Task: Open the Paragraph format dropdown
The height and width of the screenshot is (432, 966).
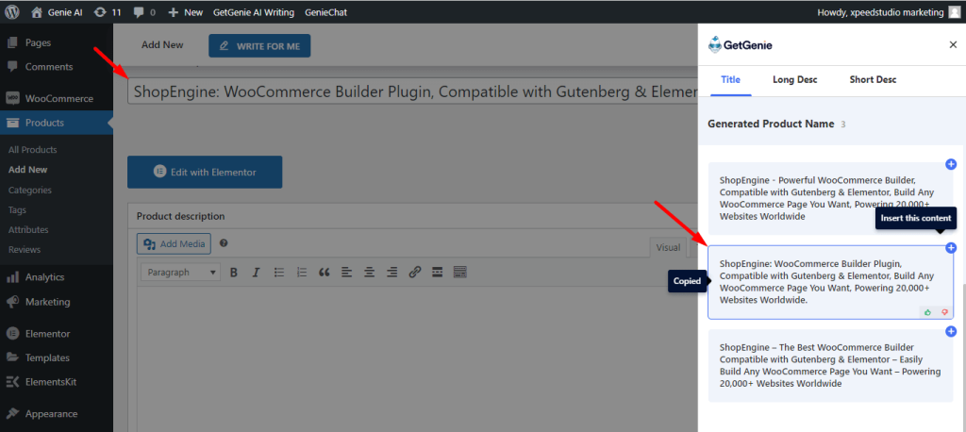Action: [180, 272]
